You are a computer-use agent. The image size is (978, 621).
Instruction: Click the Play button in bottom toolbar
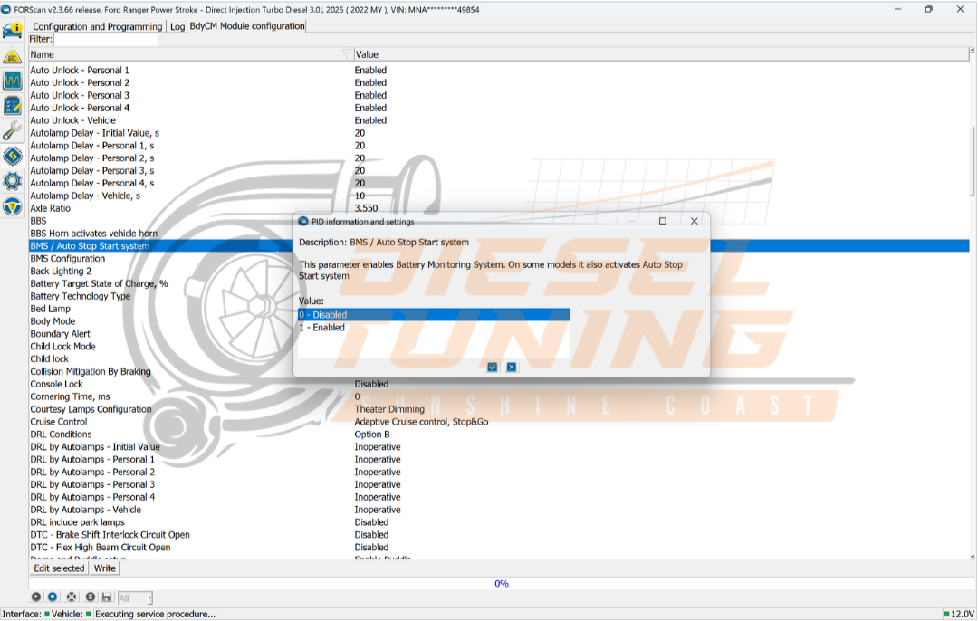pyautogui.click(x=36, y=597)
